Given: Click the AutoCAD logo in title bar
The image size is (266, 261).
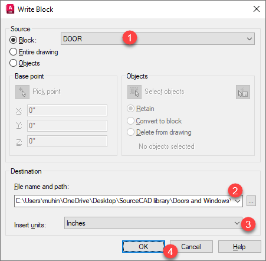Looking at the screenshot, I should [x=10, y=9].
